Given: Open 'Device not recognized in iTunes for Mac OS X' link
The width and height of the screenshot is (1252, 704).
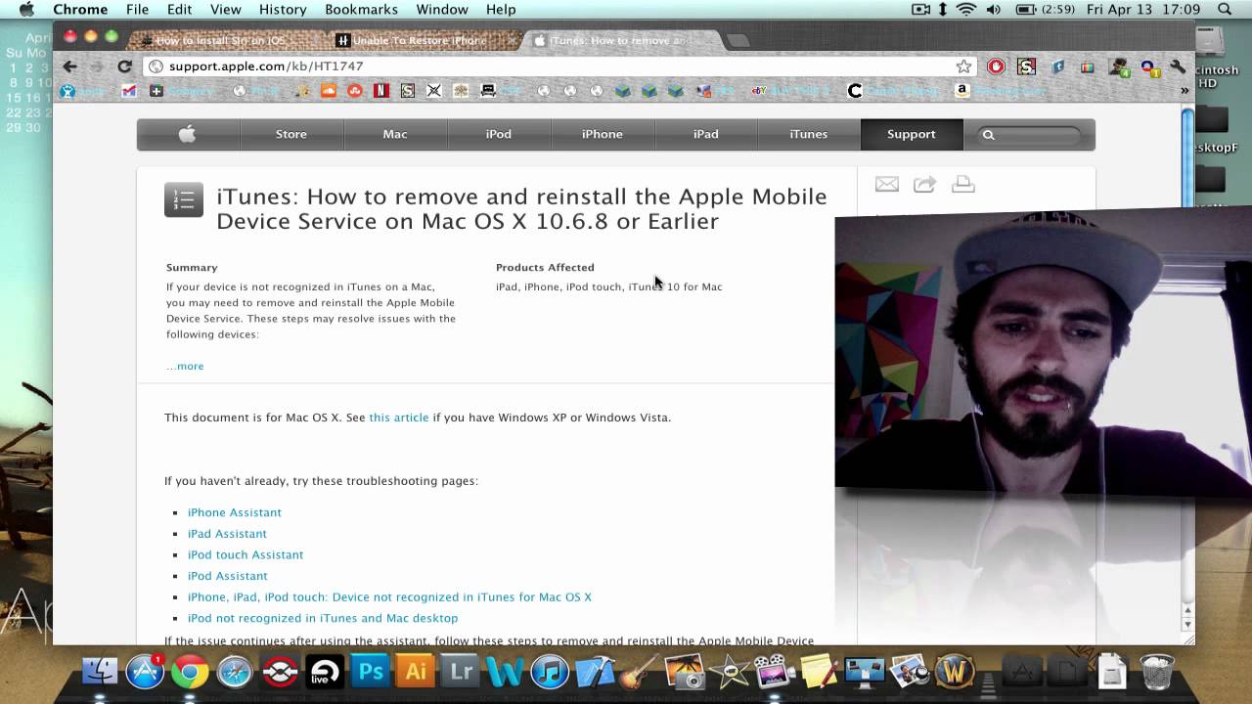Looking at the screenshot, I should (389, 596).
